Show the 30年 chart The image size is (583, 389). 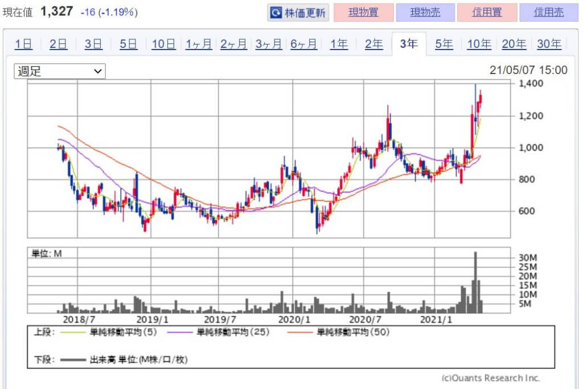[x=549, y=44]
